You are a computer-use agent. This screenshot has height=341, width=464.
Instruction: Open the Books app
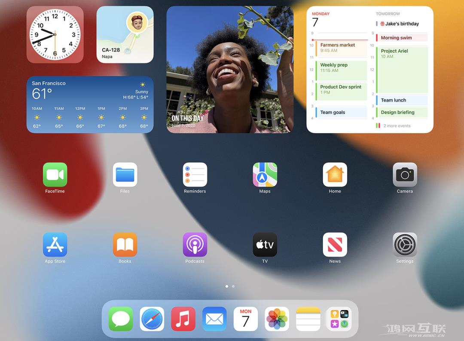(x=125, y=244)
